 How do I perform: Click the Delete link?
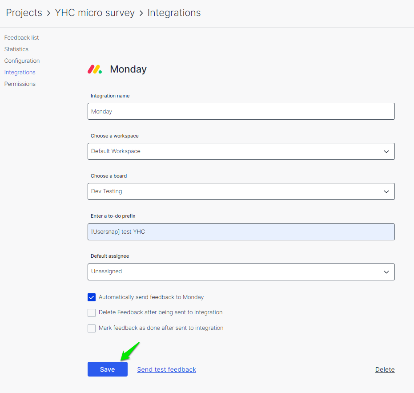click(385, 369)
